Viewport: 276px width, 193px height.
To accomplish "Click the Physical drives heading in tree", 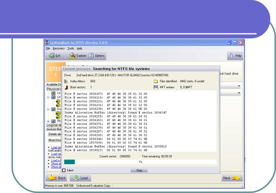I will pyautogui.click(x=53, y=89).
